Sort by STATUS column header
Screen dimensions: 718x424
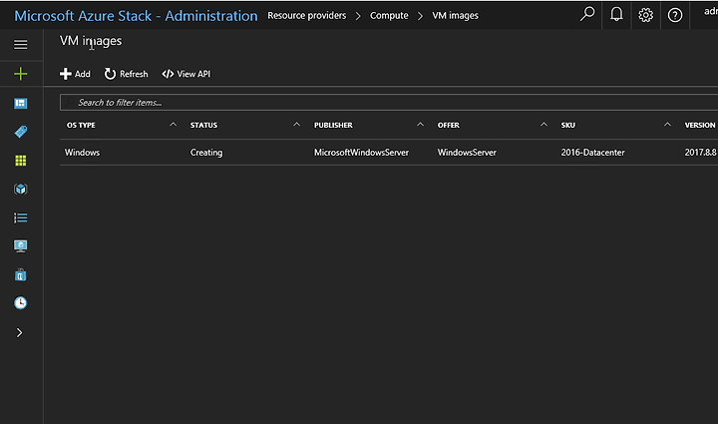click(203, 125)
